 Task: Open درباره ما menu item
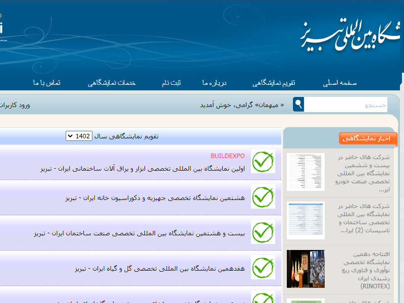[214, 83]
